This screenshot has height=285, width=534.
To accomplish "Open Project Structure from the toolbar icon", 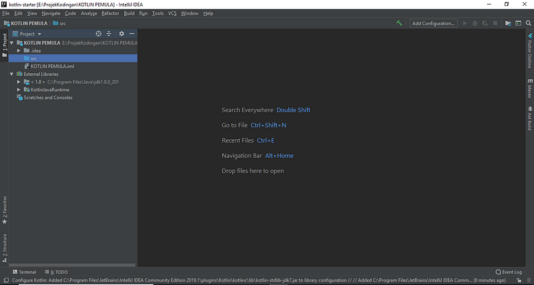I will pos(508,23).
